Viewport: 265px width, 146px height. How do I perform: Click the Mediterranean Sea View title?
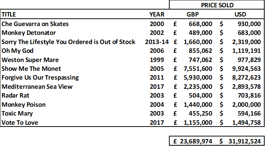(37, 87)
